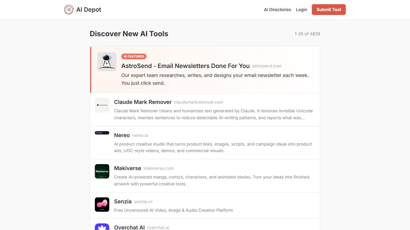
Task: Open the AI Directories menu item
Action: 277,10
